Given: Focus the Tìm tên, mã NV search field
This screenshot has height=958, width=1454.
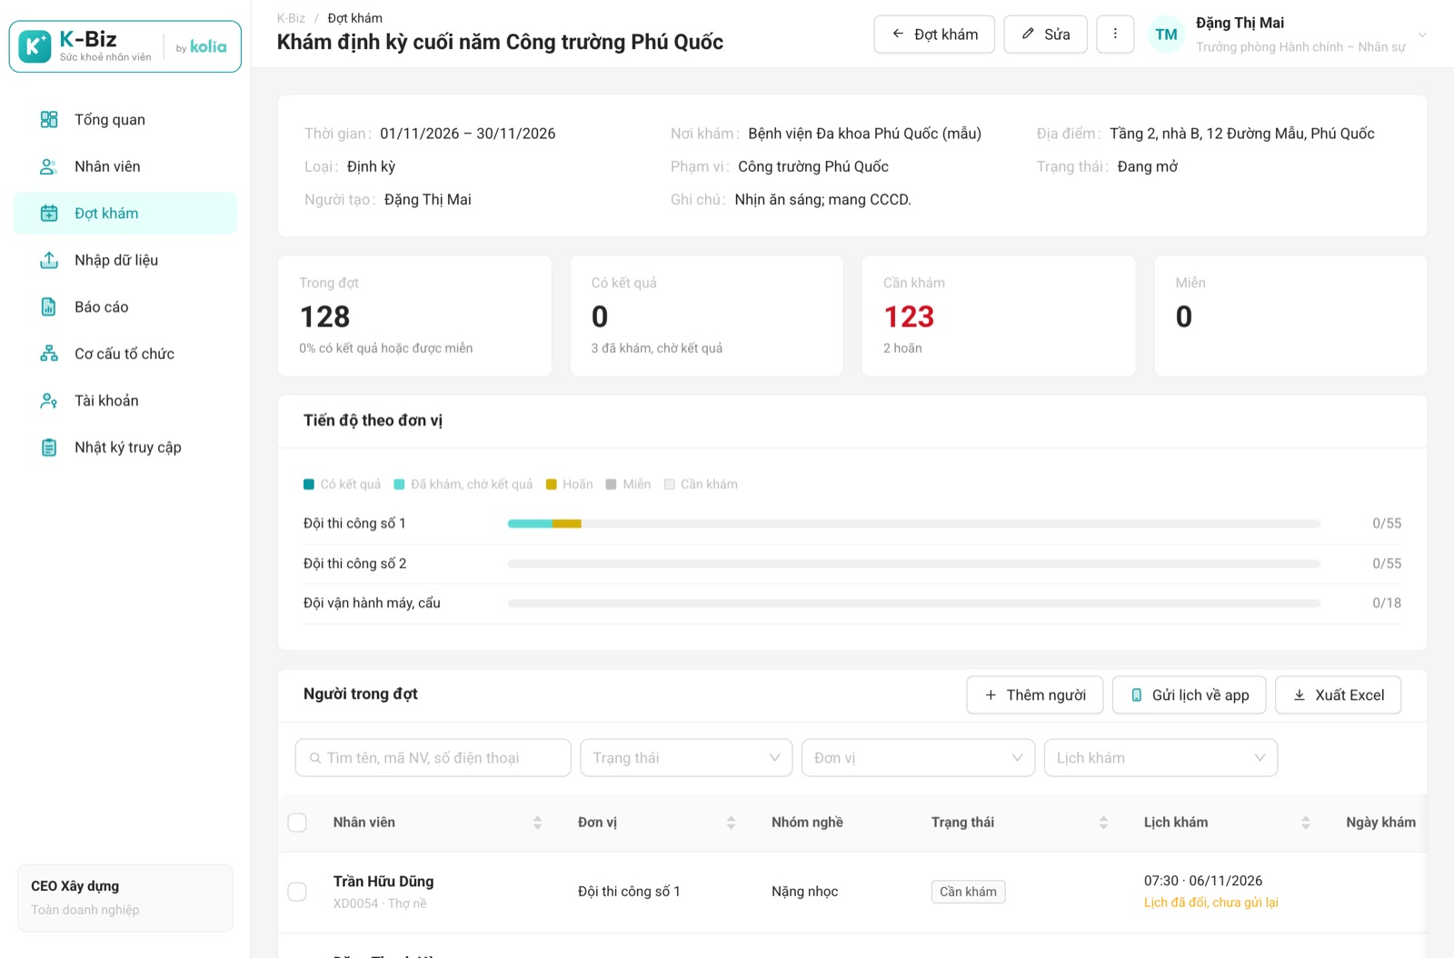Looking at the screenshot, I should tap(433, 758).
